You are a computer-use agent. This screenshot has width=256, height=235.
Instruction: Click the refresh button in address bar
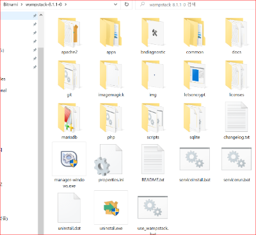[x=127, y=4]
